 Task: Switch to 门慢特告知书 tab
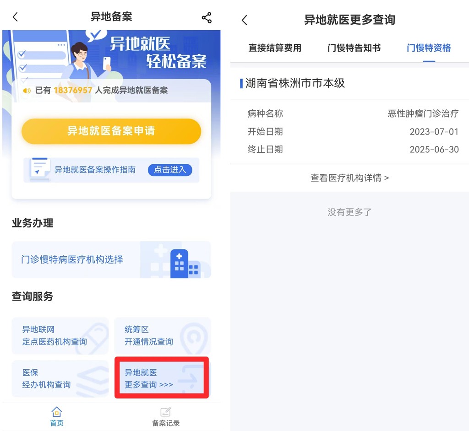354,48
